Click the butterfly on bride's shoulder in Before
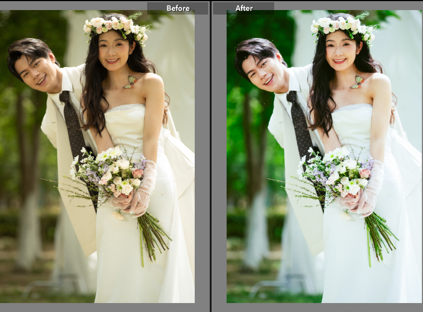Image resolution: width=423 pixels, height=312 pixels. coord(130,82)
